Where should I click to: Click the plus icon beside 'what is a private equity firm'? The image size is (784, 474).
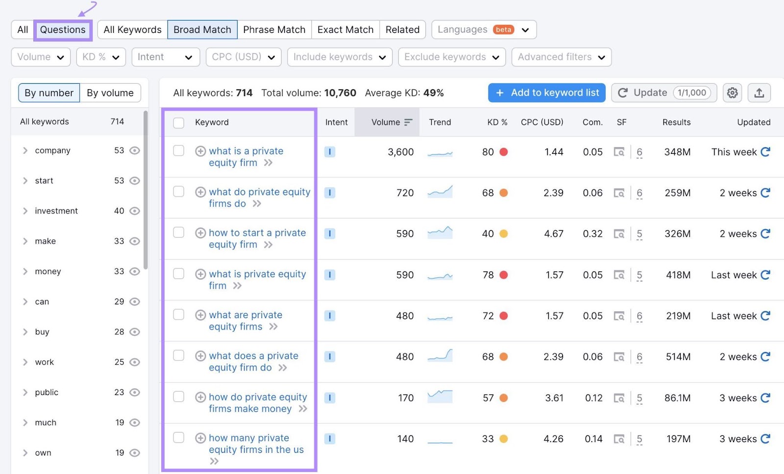pos(200,151)
